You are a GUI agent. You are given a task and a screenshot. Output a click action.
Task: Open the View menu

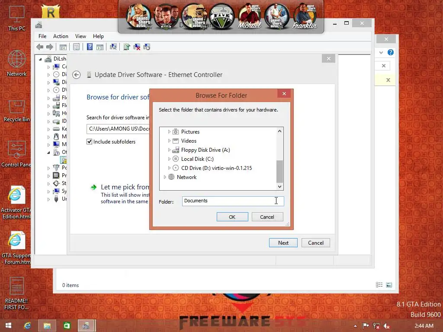click(x=80, y=36)
